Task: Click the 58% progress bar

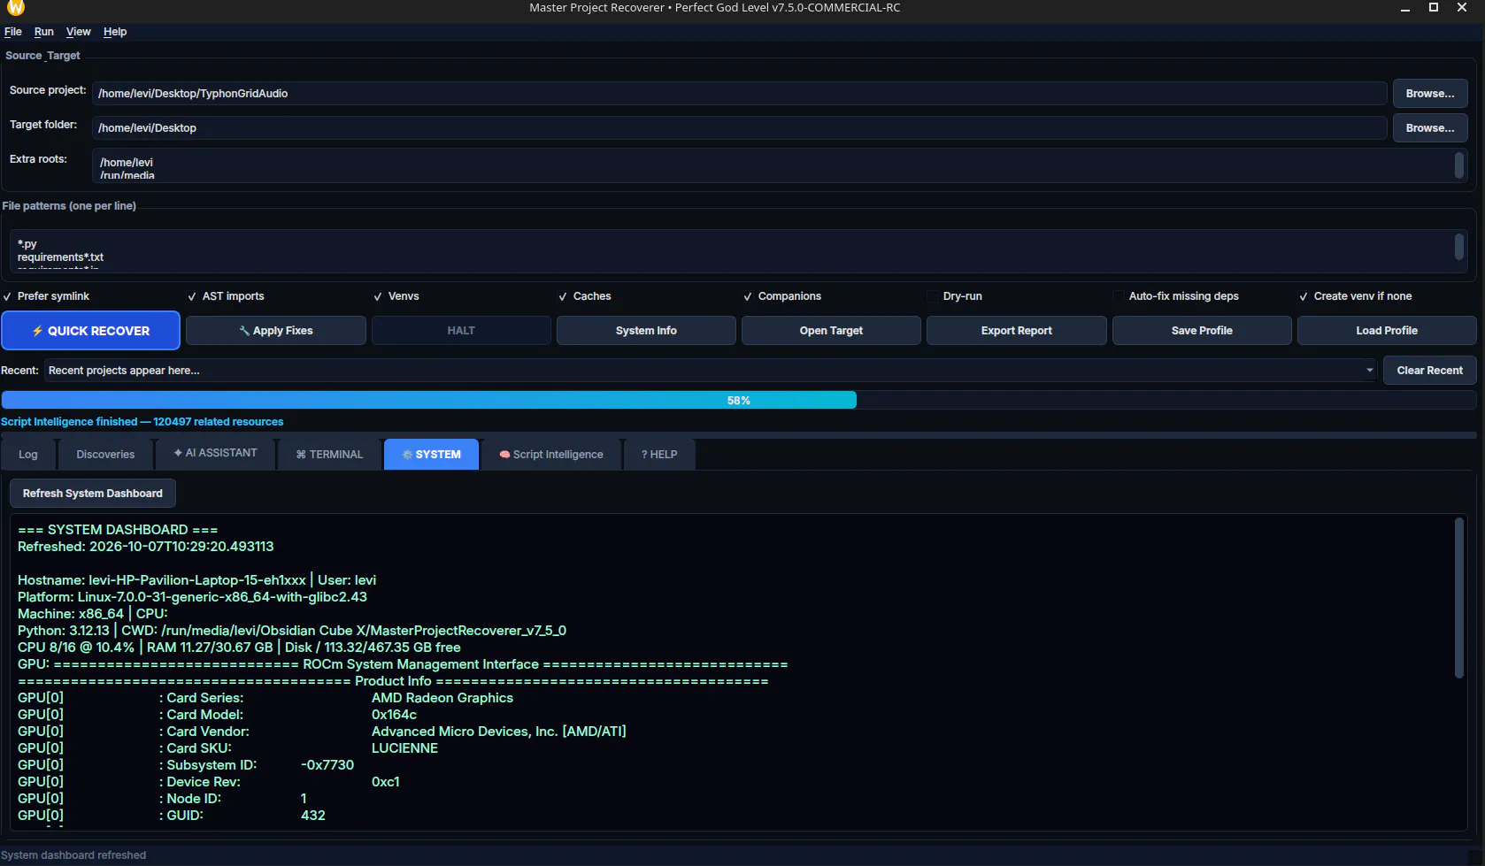Action: pyautogui.click(x=738, y=401)
